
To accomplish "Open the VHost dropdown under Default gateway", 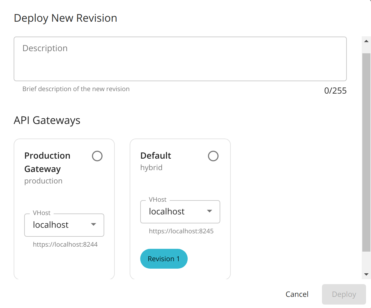I will (x=180, y=212).
